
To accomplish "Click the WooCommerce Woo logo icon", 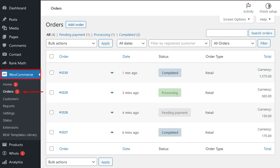I will pos(4,74).
